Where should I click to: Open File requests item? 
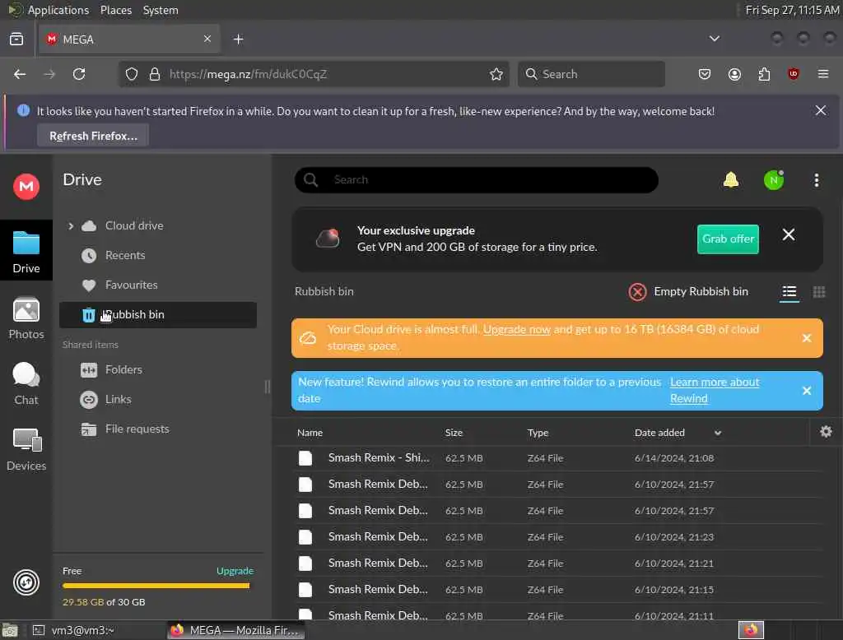pos(137,429)
